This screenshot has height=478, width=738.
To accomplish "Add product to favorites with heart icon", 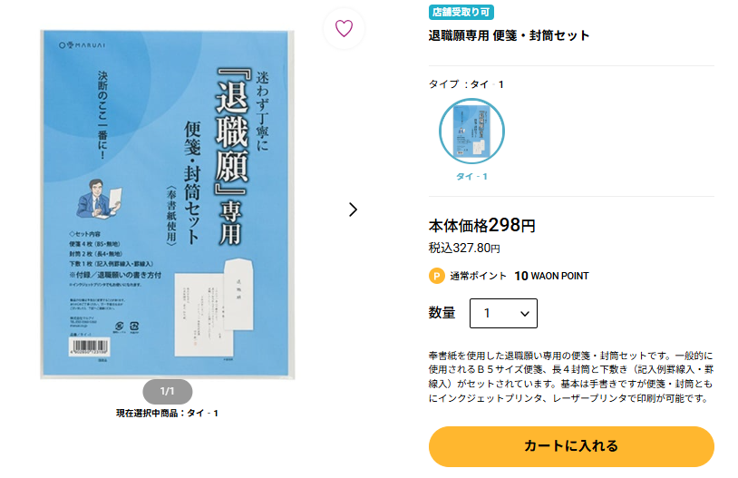I will click(x=344, y=29).
